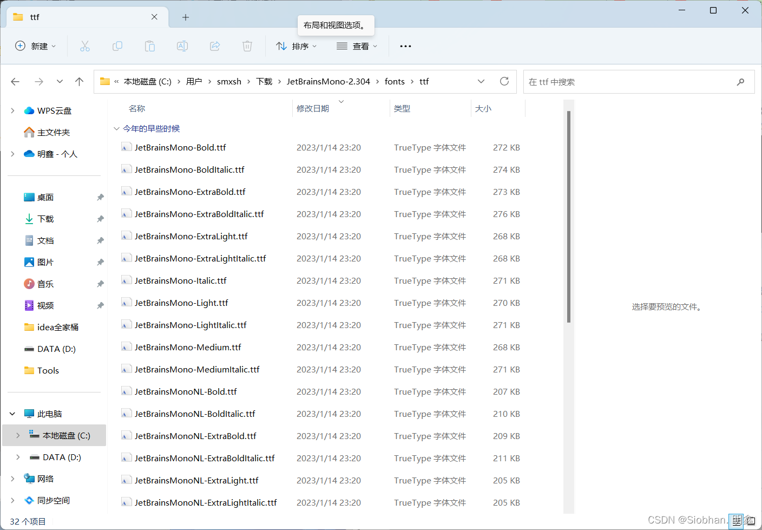The width and height of the screenshot is (762, 530).
Task: Open 主文件夹 in sidebar
Action: click(54, 132)
